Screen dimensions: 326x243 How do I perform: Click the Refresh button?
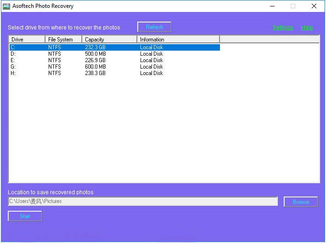tap(154, 27)
